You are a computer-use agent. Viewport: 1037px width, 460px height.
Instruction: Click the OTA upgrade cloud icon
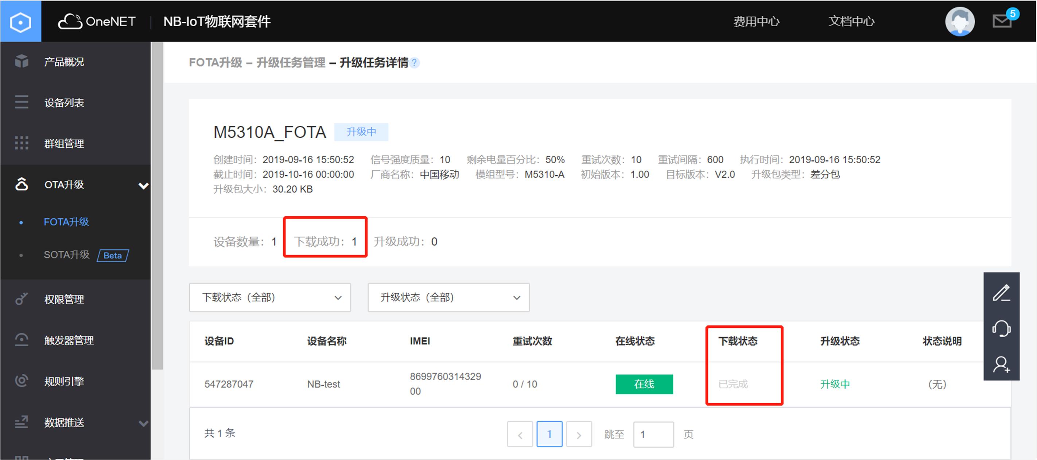coord(22,184)
